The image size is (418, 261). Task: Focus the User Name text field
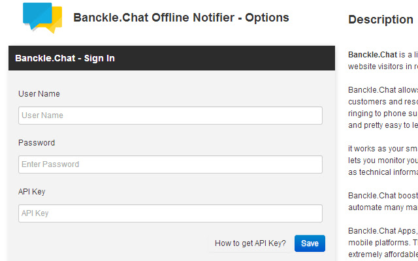[x=170, y=115]
